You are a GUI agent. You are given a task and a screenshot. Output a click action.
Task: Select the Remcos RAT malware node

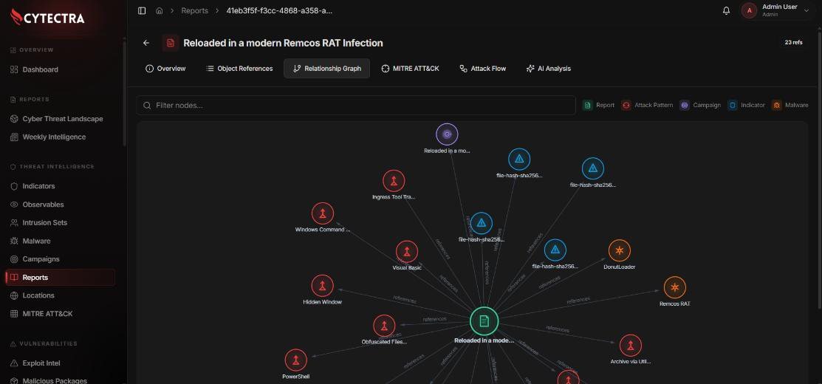pyautogui.click(x=675, y=287)
